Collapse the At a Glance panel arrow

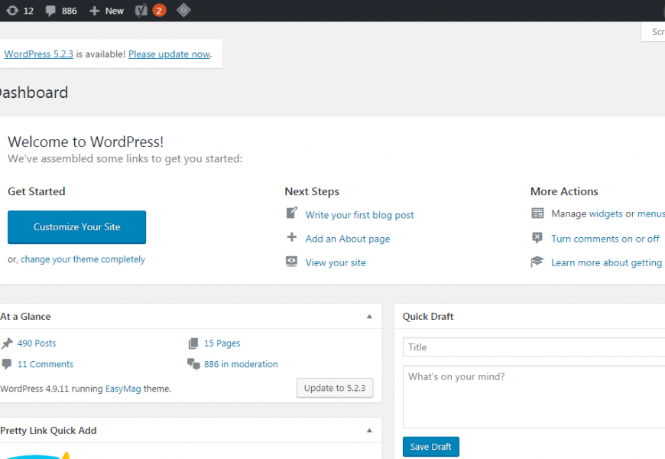369,317
